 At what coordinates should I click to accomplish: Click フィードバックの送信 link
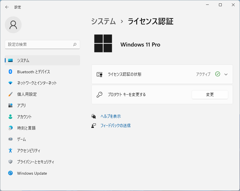point(116,126)
